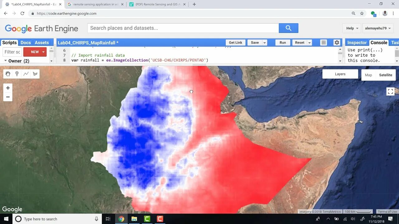Expand the Reset options arrow
The image size is (399, 224).
pos(310,43)
